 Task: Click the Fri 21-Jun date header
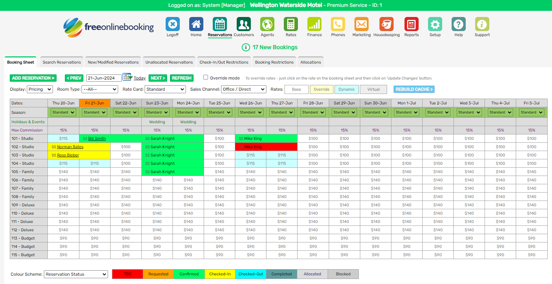pos(95,103)
